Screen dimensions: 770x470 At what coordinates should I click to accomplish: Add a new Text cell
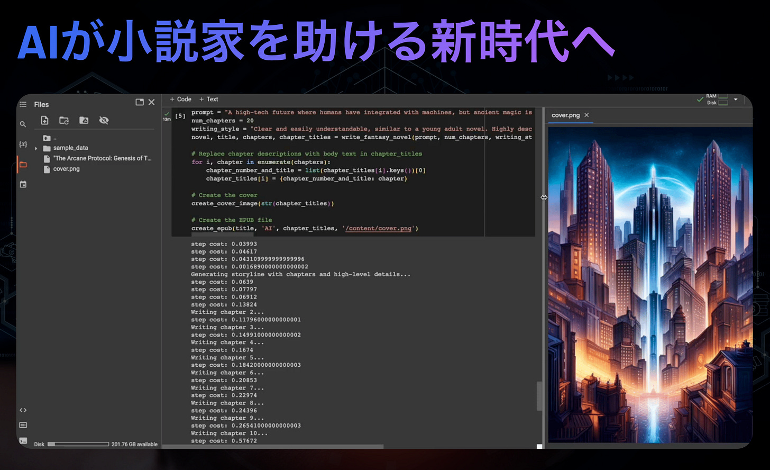[x=208, y=99]
